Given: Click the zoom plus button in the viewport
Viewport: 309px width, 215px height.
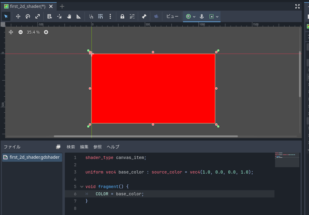Looking at the screenshot, I should (x=46, y=32).
